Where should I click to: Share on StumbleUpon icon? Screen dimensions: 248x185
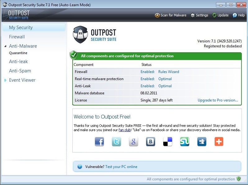pos(185,141)
